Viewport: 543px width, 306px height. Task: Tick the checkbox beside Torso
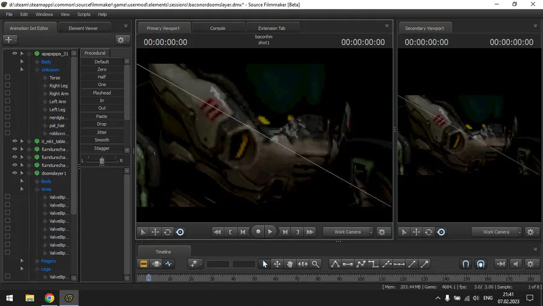(x=8, y=77)
